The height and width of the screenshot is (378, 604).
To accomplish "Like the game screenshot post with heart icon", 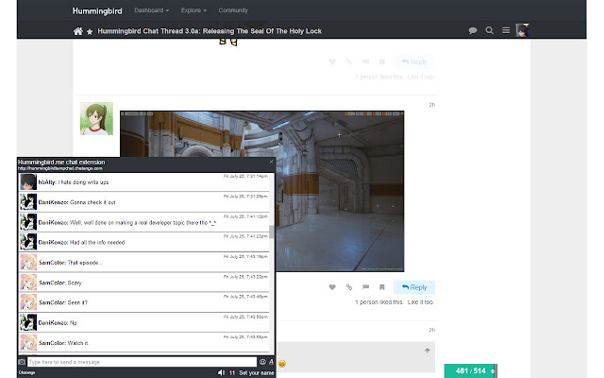I will [332, 287].
